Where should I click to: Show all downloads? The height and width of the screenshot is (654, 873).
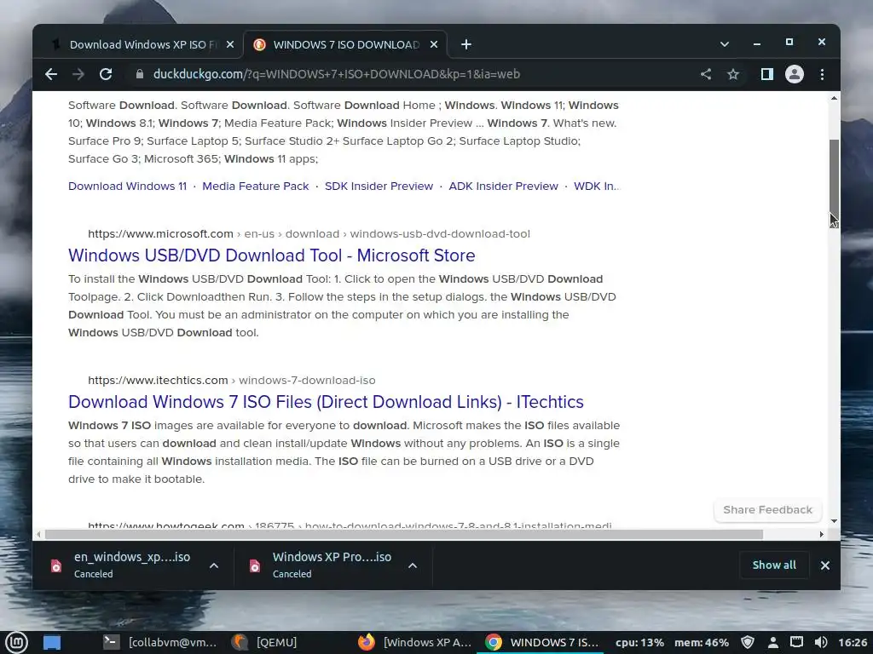tap(774, 565)
